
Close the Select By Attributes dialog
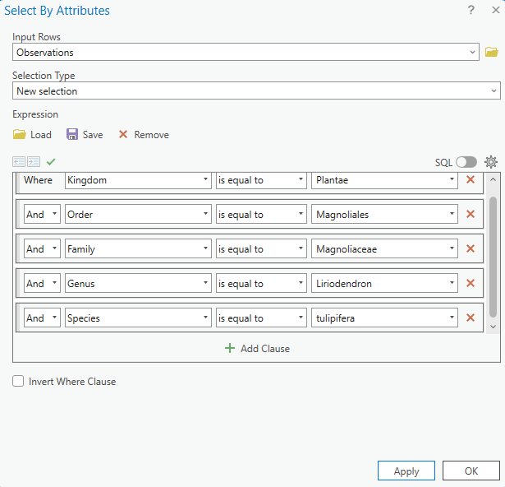tap(496, 10)
